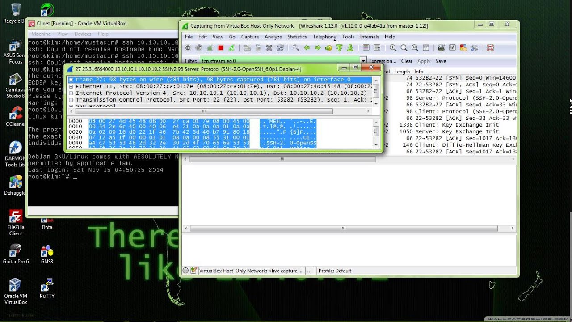Open VirtualBox Machine menu
Viewport: 572px width, 322px height.
coord(41,34)
